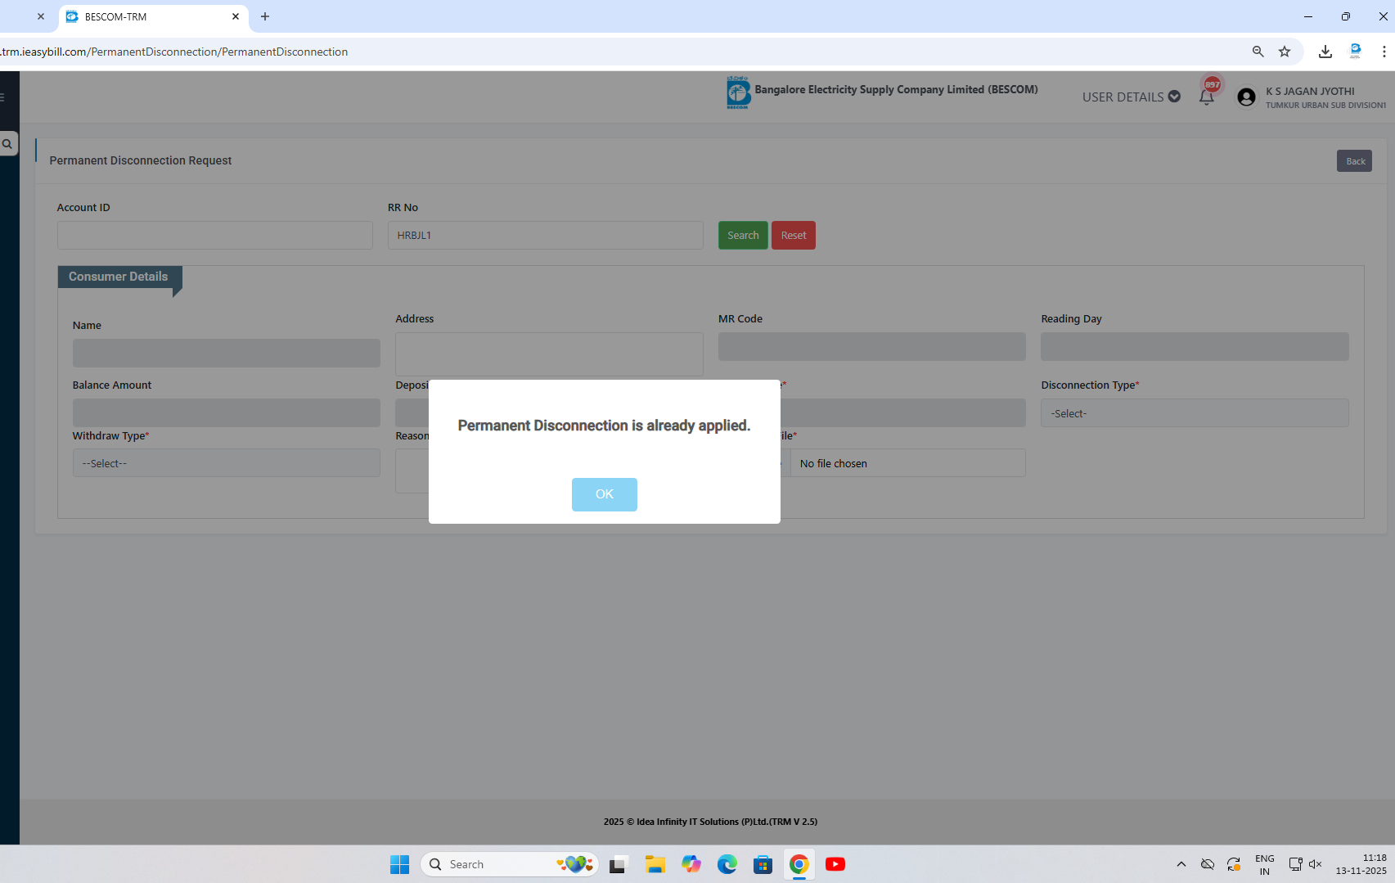Viewport: 1395px width, 883px height.
Task: Open the browser downloads icon
Action: pos(1325,52)
